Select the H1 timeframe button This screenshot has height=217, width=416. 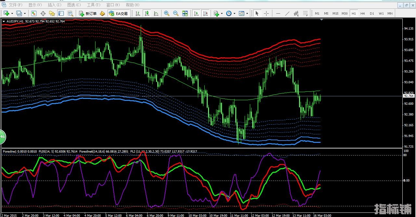pos(354,13)
